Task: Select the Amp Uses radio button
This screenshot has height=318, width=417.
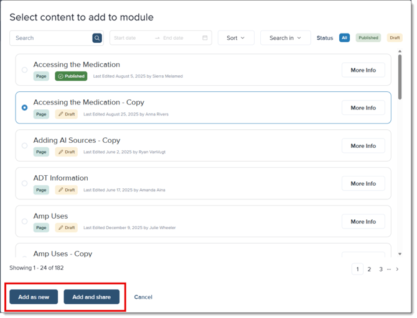Action: [x=24, y=221]
